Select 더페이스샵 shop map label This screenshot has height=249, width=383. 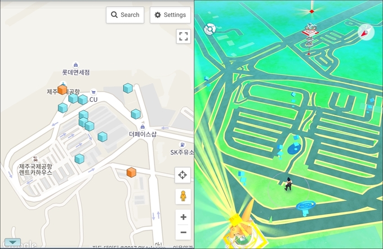coord(142,134)
